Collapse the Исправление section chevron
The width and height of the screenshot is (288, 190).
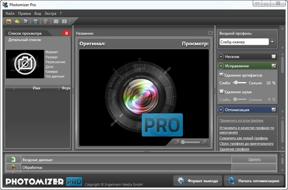(x=221, y=66)
